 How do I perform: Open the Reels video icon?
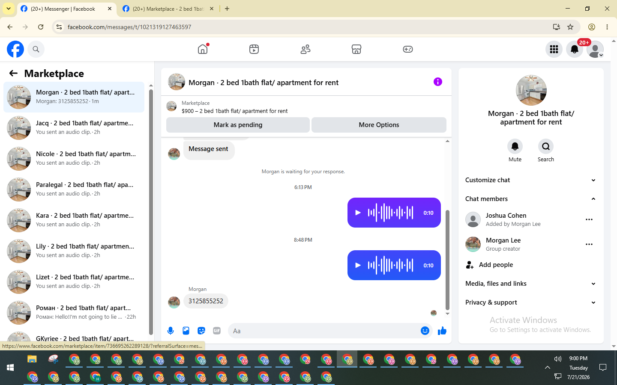click(254, 49)
